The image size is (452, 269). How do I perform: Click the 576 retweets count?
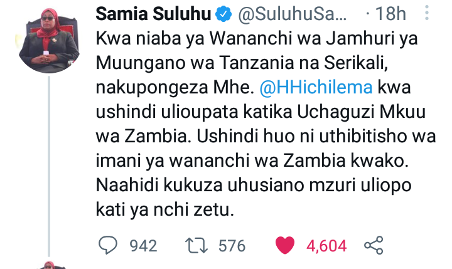pyautogui.click(x=232, y=246)
